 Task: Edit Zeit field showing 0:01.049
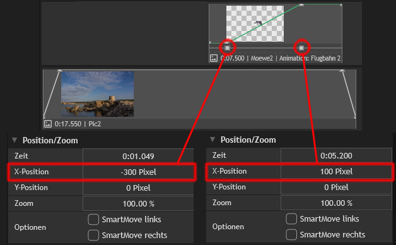(138, 156)
